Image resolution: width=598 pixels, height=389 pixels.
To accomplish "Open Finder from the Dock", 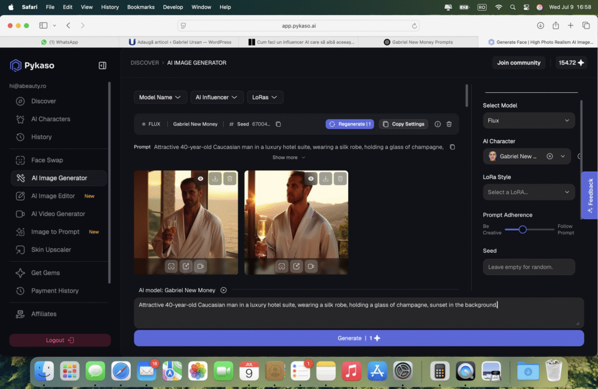I will [x=44, y=371].
